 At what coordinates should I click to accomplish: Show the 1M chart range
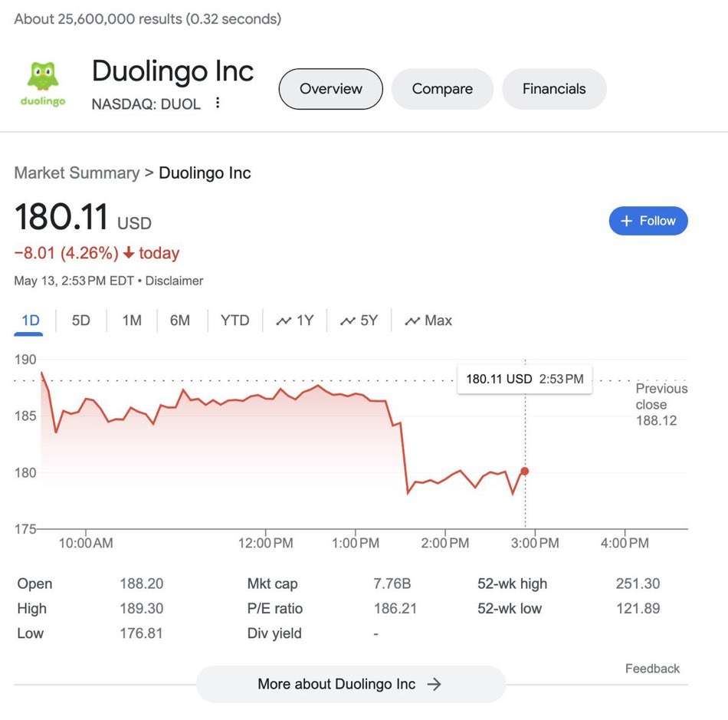132,321
